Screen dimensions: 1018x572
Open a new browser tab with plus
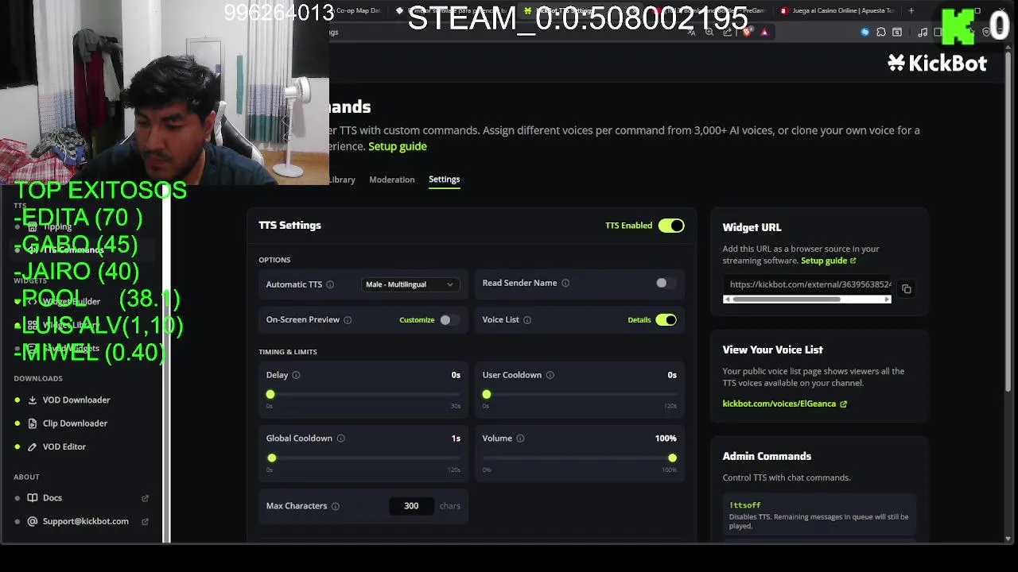[911, 11]
